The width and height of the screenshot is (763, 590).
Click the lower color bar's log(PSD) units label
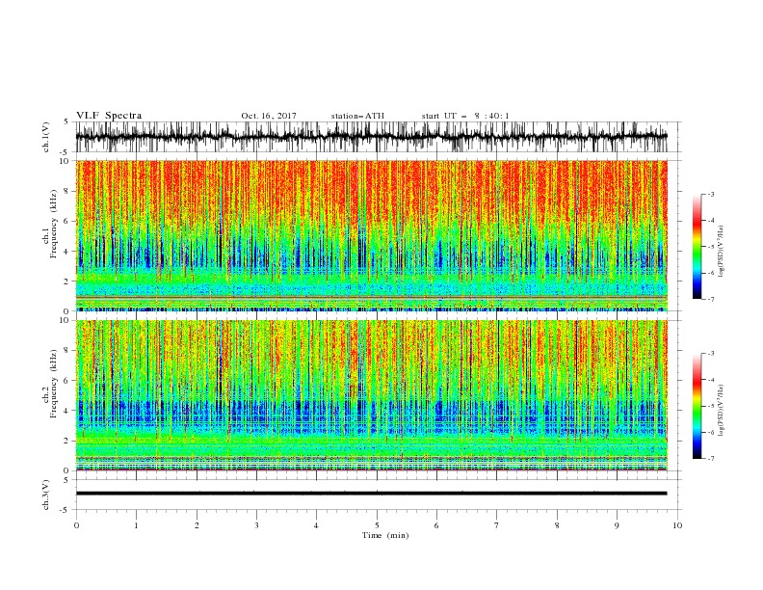[x=721, y=411]
